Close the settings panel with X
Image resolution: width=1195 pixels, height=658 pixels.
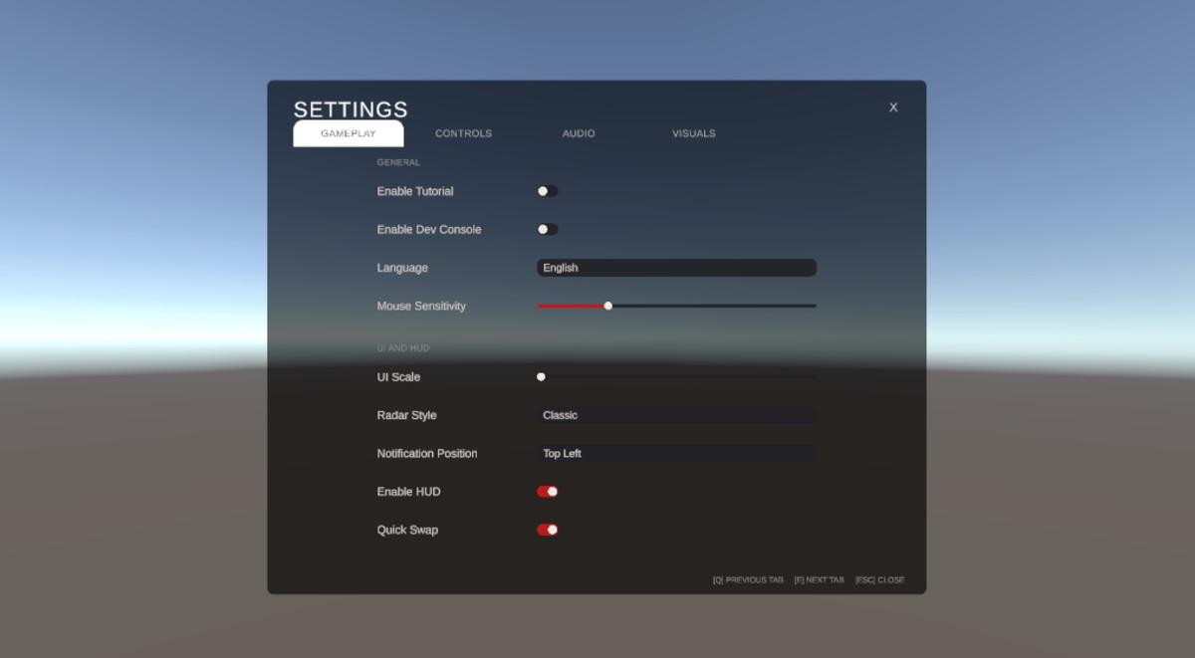pos(893,108)
